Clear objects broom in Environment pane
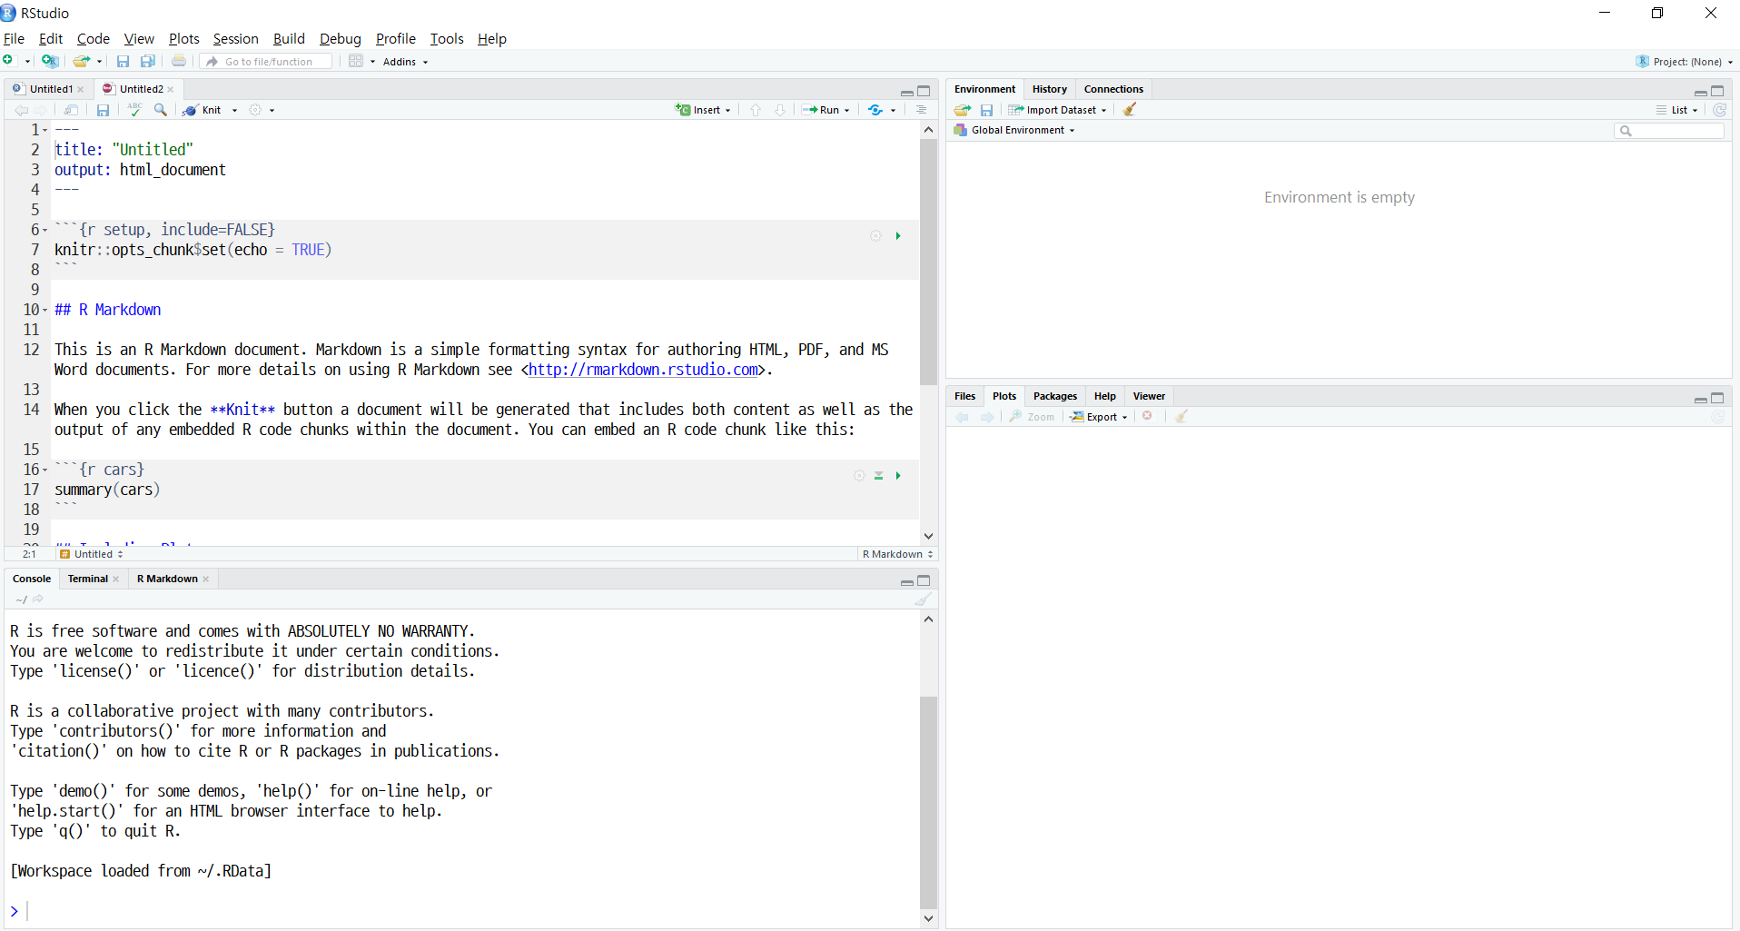 click(x=1130, y=109)
